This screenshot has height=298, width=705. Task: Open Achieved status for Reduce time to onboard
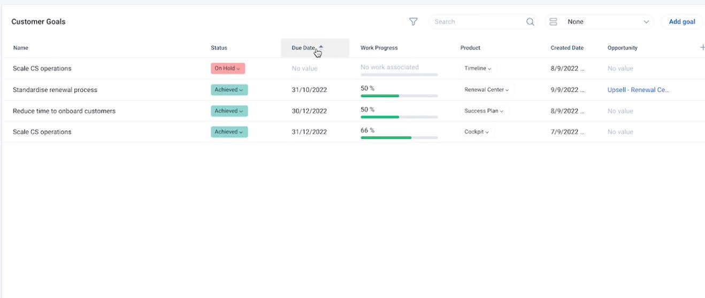pyautogui.click(x=229, y=111)
